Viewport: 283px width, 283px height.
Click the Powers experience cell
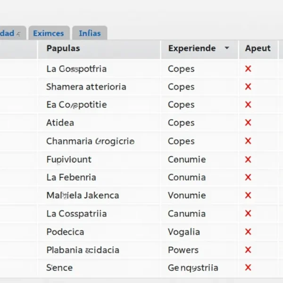tap(183, 250)
